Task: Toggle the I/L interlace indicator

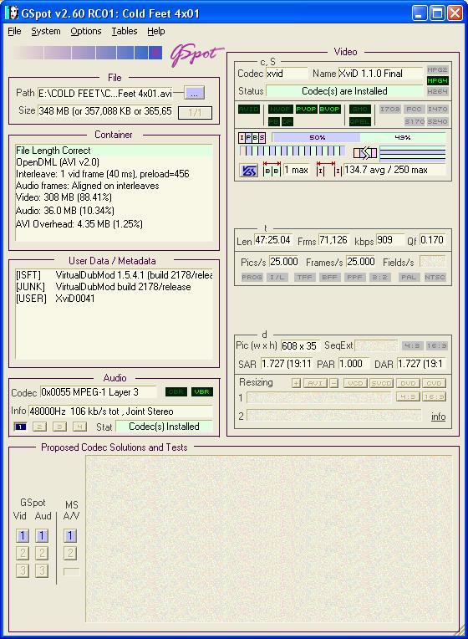Action: (x=277, y=277)
